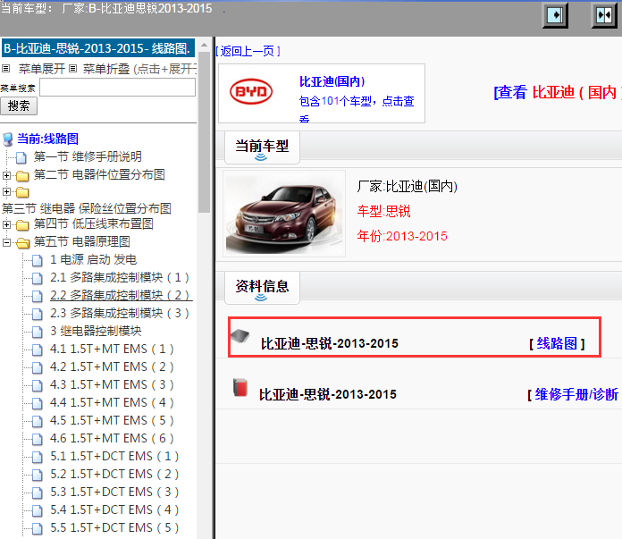
Task: Click the double-arrow panel button at top right
Action: pos(603,15)
